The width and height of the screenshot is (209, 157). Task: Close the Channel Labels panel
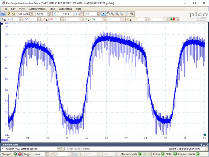point(207,144)
